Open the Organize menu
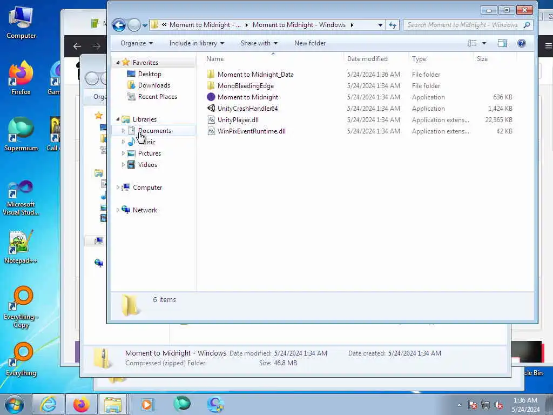 click(x=137, y=43)
